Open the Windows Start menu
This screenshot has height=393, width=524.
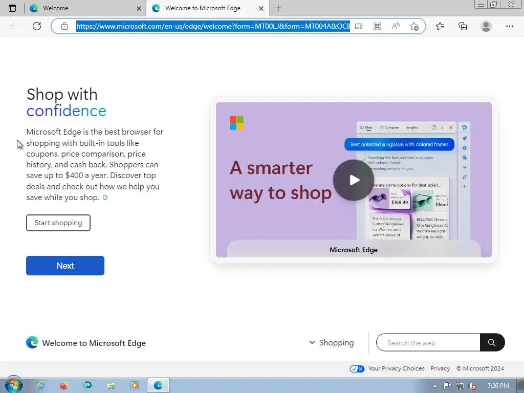[x=13, y=385]
